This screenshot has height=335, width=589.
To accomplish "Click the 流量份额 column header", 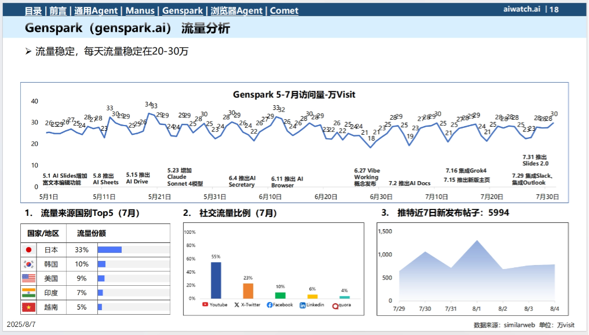I will click(92, 233).
